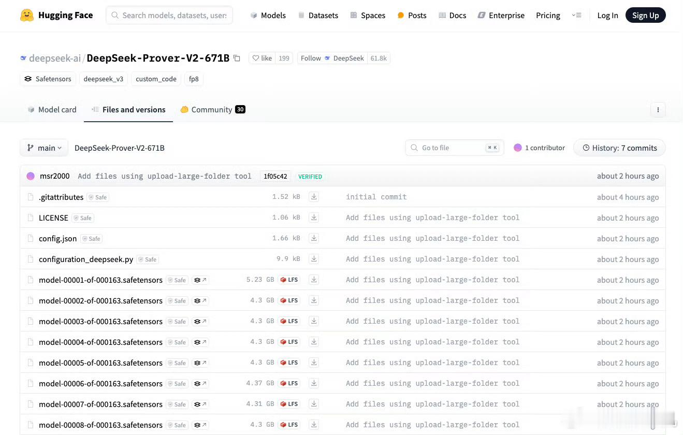
Task: Open safetensors viewer for model-00001
Action: [200, 280]
